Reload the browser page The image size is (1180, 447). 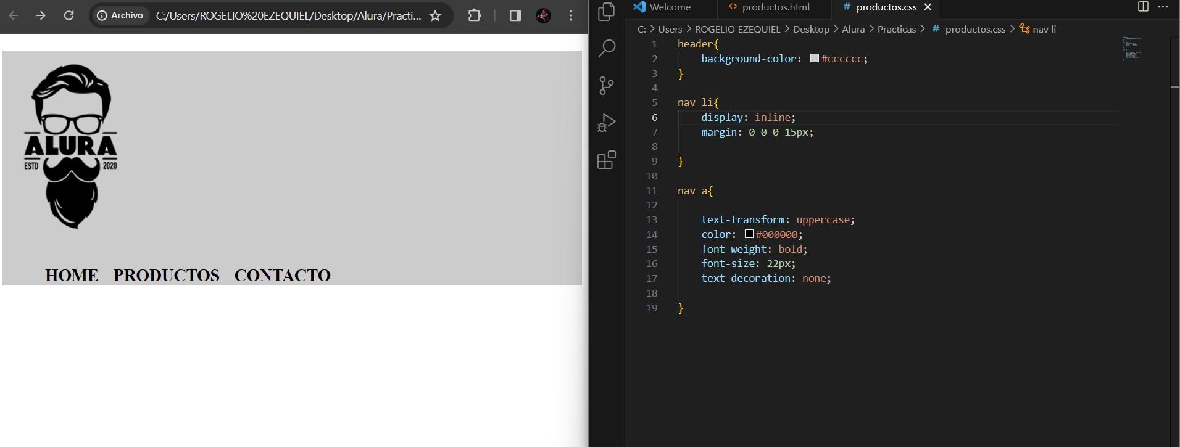(x=69, y=15)
